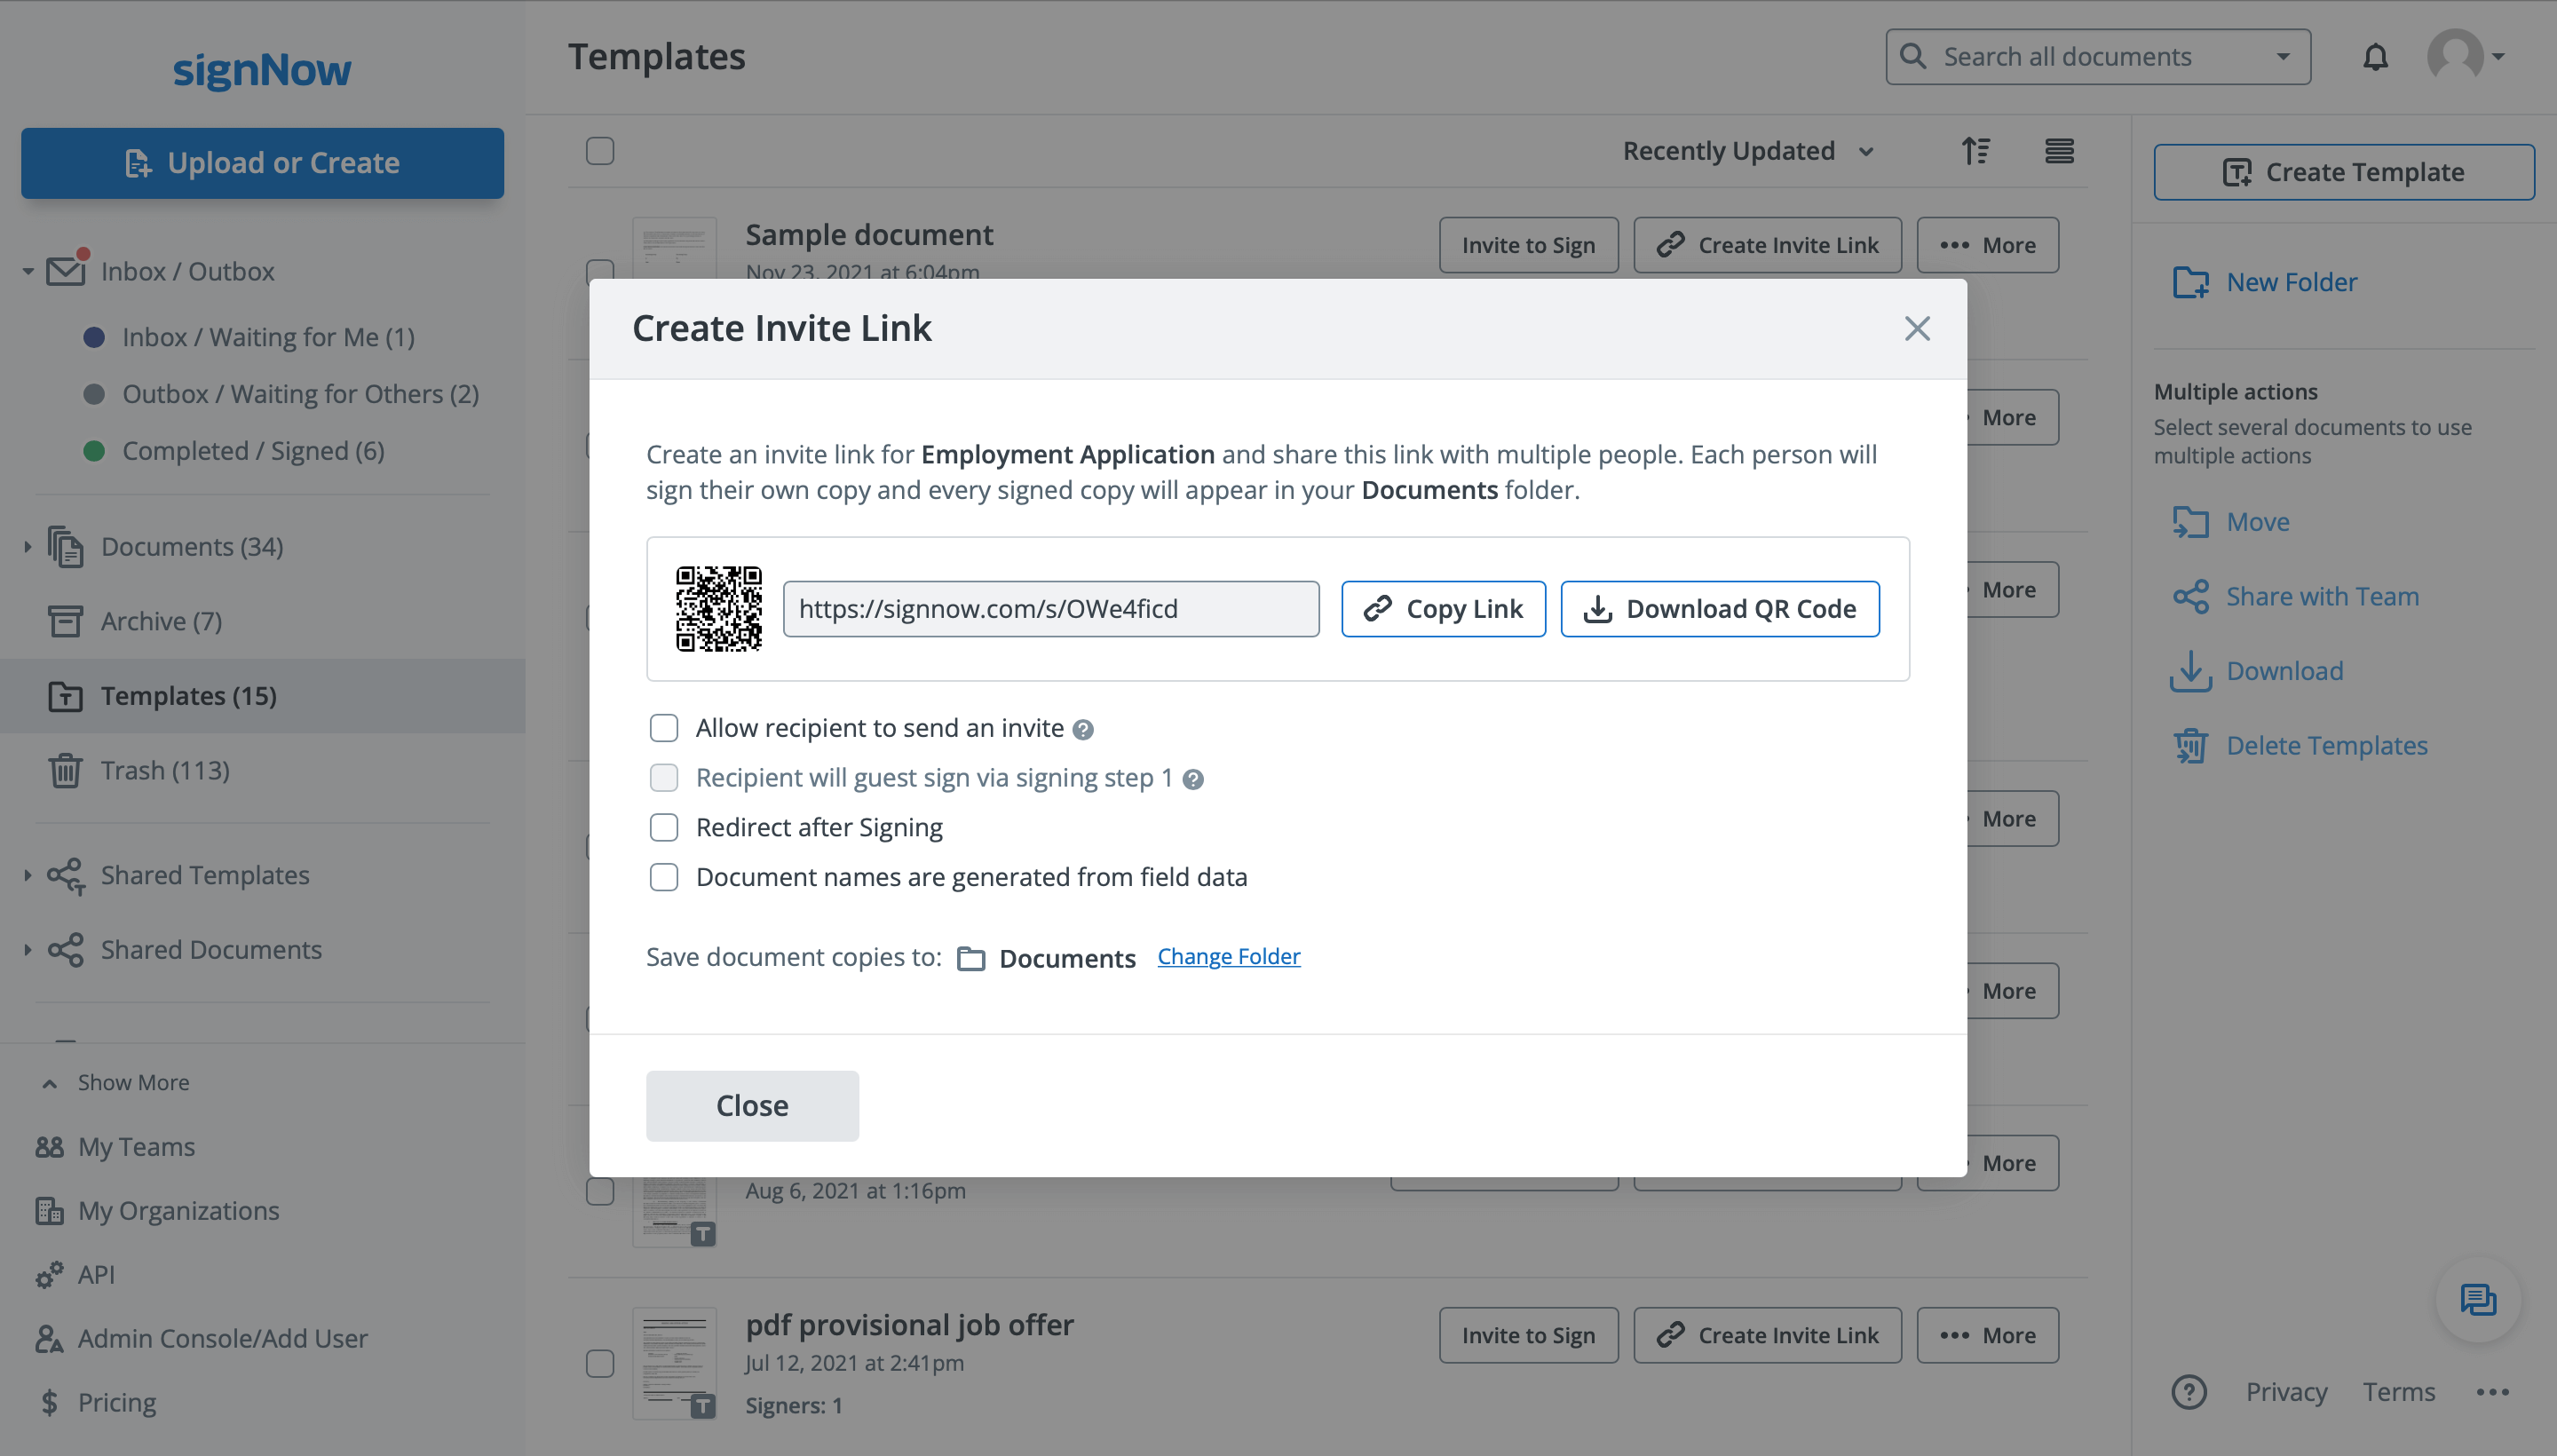Click Download QR Code
2557x1456 pixels.
(1719, 608)
